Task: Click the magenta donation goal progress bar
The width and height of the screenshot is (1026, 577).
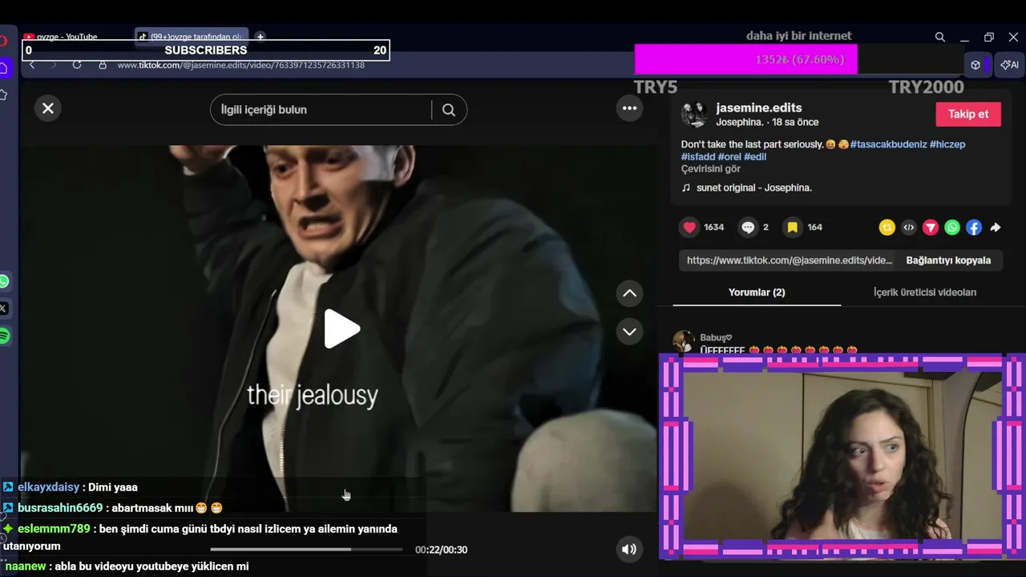Action: [x=745, y=59]
